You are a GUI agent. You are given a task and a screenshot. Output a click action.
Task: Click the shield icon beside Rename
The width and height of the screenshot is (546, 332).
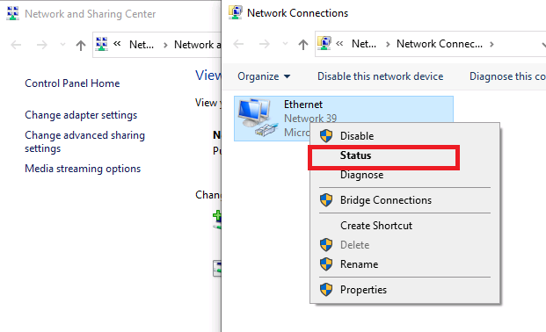pos(326,264)
